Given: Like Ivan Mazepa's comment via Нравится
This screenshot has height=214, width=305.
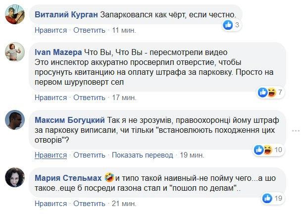Looking at the screenshot, I should [51, 98].
